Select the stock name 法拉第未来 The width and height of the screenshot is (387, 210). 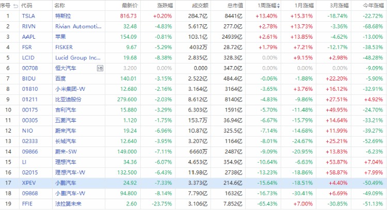tap(68, 204)
